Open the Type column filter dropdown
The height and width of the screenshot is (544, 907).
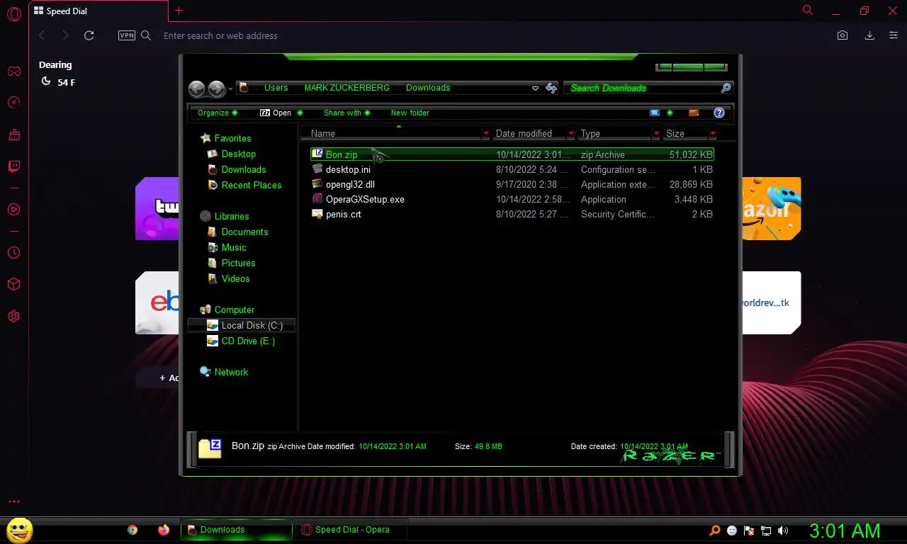[656, 133]
